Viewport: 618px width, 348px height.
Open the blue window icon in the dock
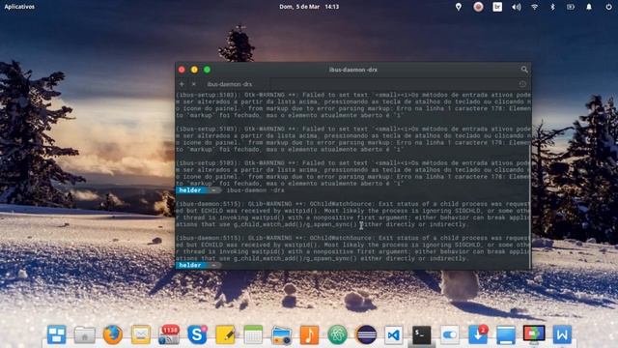click(506, 334)
